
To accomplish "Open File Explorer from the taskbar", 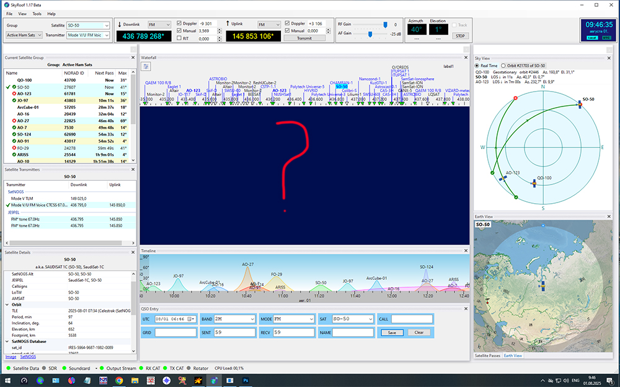I will tap(135, 381).
